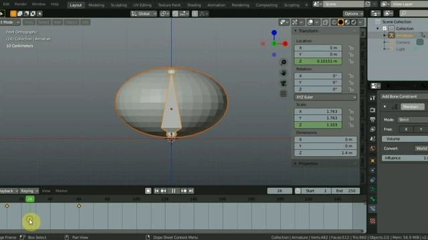This screenshot has width=428, height=240.
Task: Open the Options dropdown in header
Action: pos(353,13)
